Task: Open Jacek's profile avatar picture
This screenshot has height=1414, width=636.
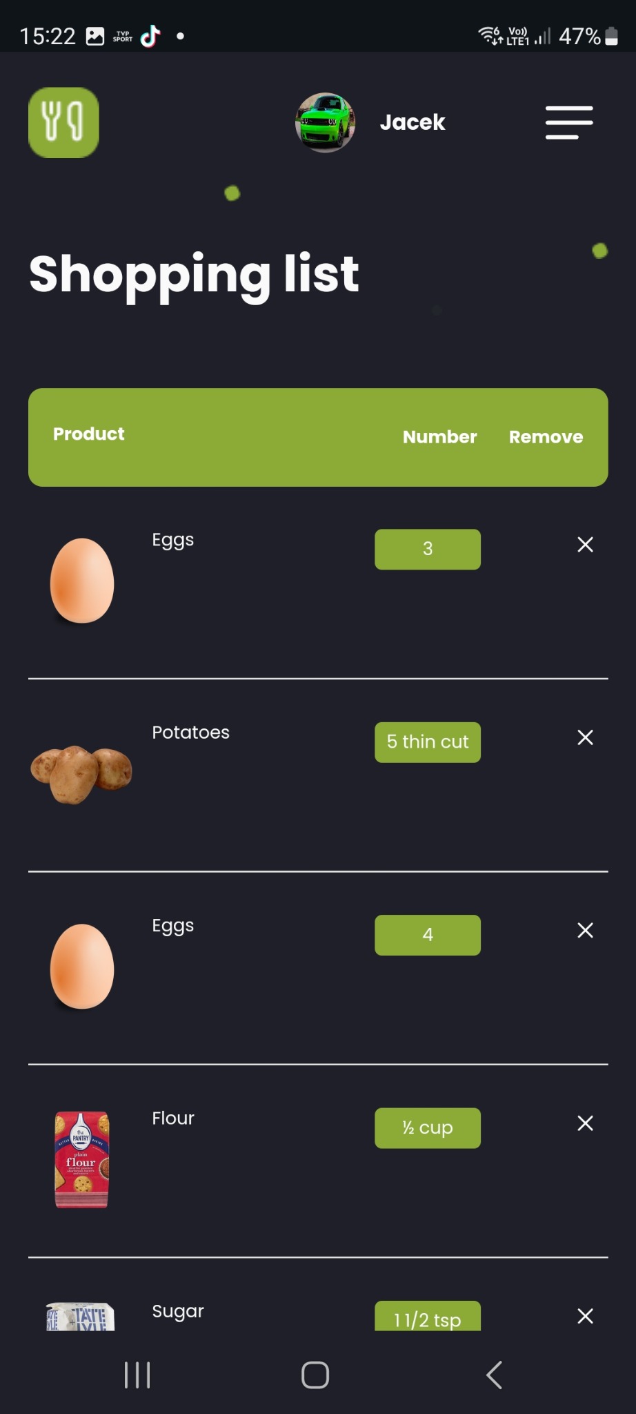Action: point(325,122)
